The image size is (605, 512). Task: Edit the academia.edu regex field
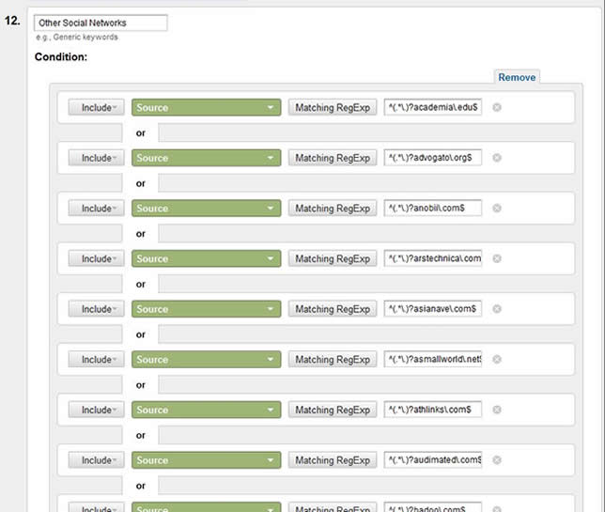[433, 107]
